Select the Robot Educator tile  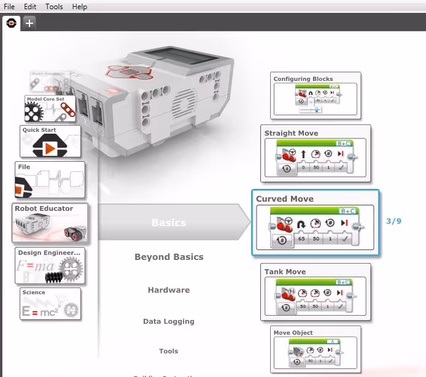tap(50, 223)
